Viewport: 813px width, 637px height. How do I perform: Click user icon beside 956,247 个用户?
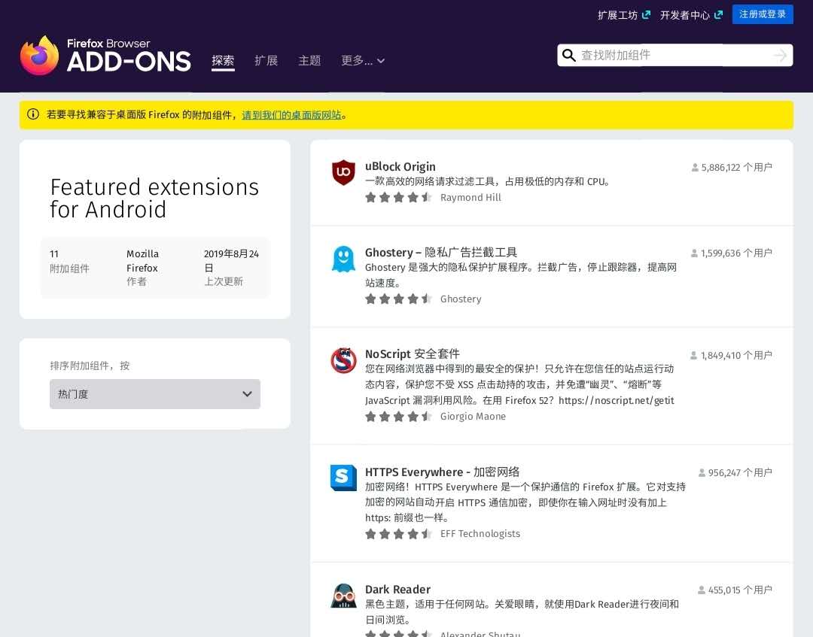[702, 473]
